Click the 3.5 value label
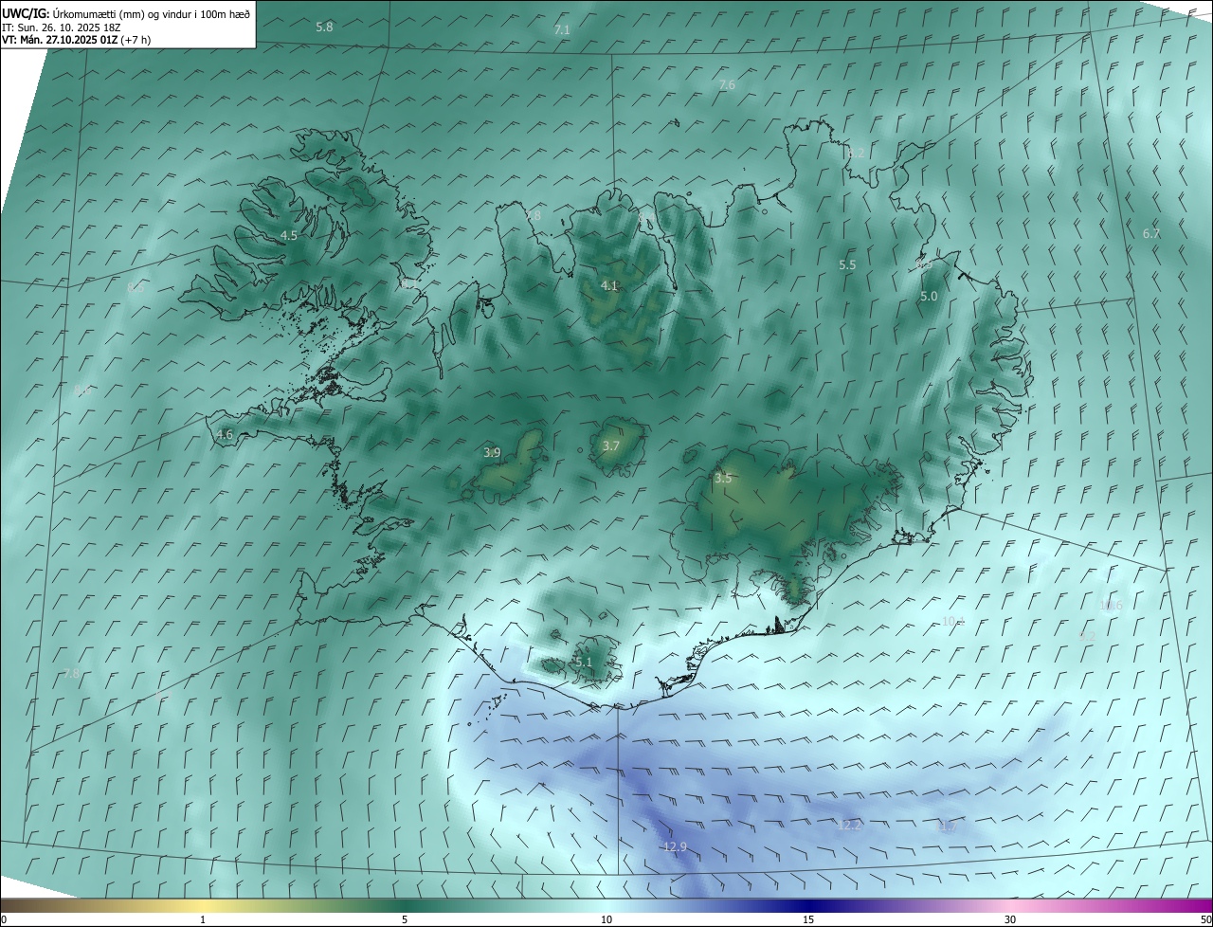This screenshot has height=927, width=1213. [x=723, y=479]
